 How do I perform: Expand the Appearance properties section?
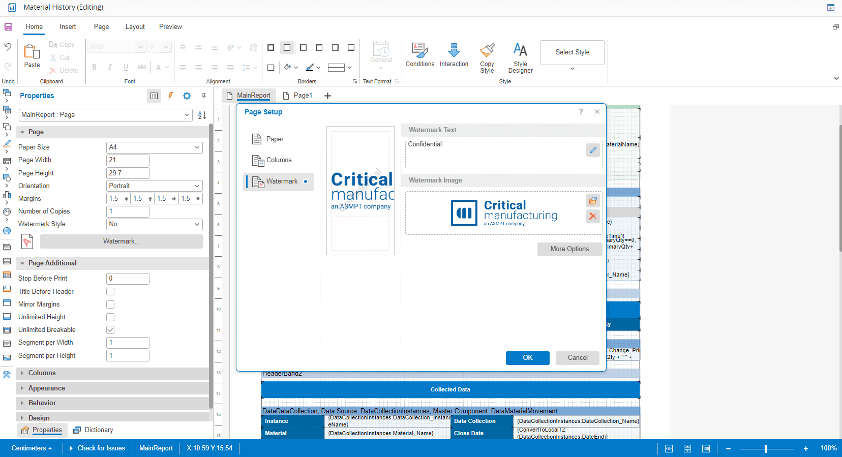point(46,388)
